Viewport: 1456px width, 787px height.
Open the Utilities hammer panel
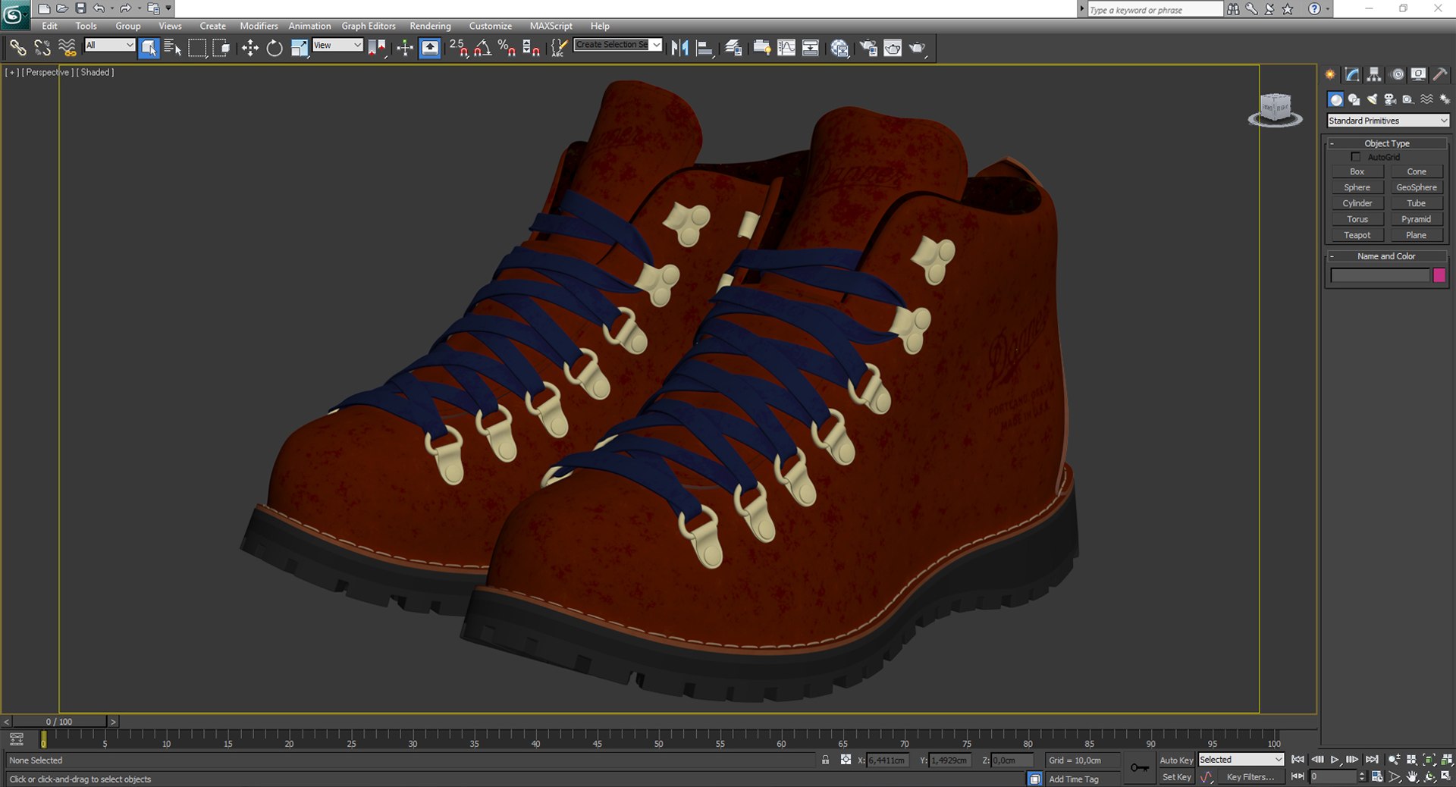click(x=1440, y=74)
